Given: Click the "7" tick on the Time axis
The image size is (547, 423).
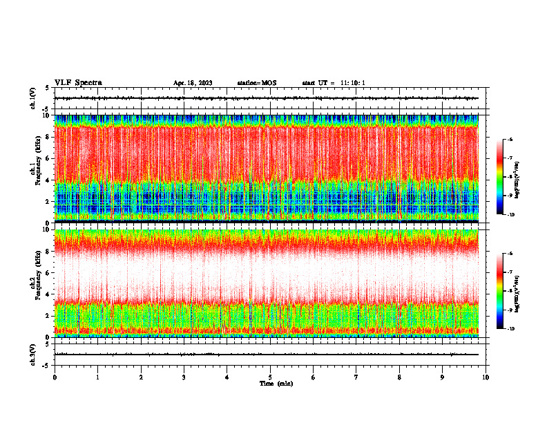Looking at the screenshot, I should [356, 377].
